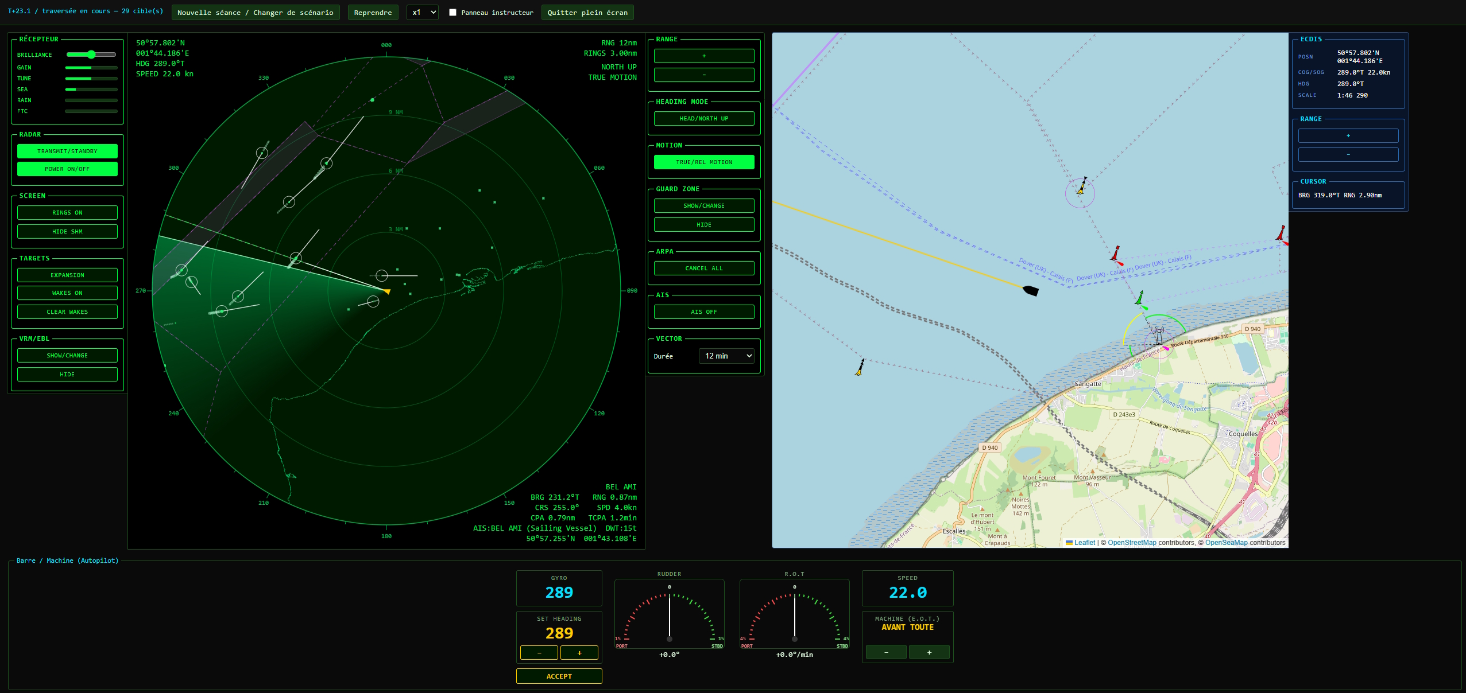Click the Coquelles town label on chart
This screenshot has height=693, width=1466.
tap(1243, 434)
